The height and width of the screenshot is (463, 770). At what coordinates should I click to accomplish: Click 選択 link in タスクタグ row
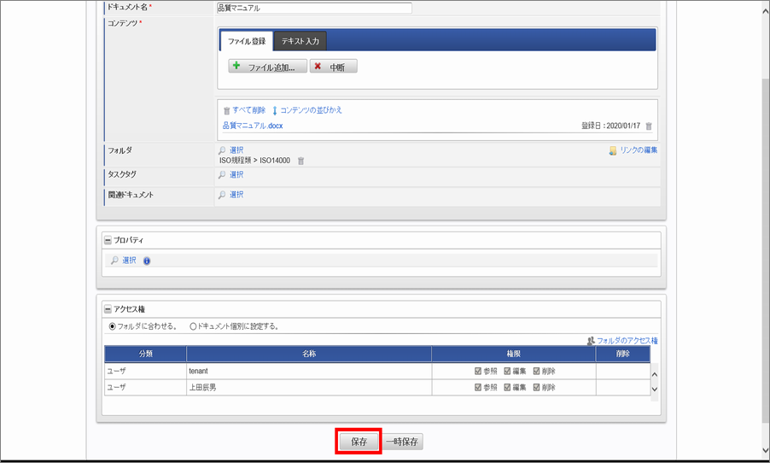236,174
